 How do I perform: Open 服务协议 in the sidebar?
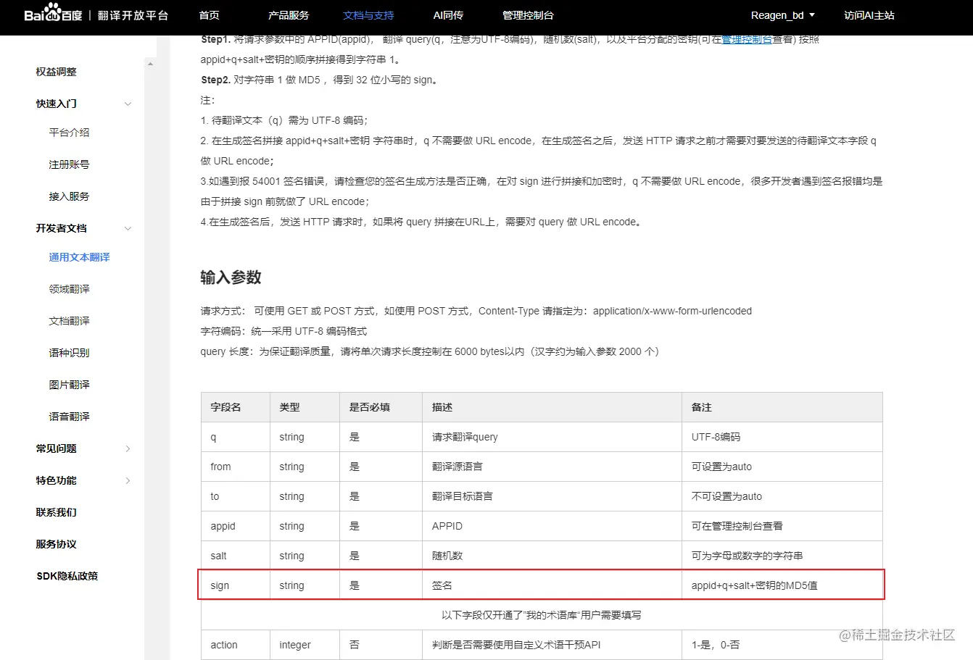[x=57, y=544]
